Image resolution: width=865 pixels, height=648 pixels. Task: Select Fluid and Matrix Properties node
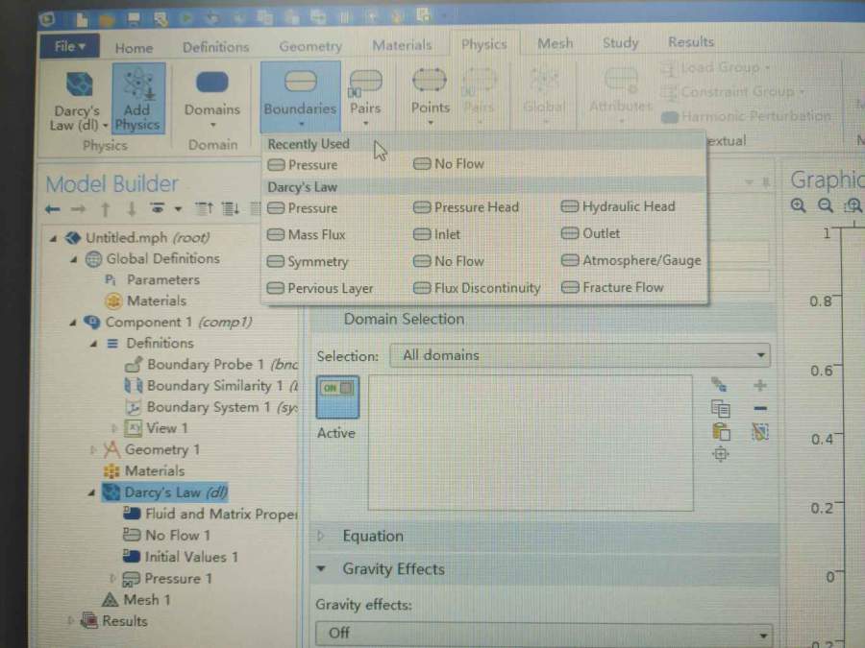coord(210,515)
